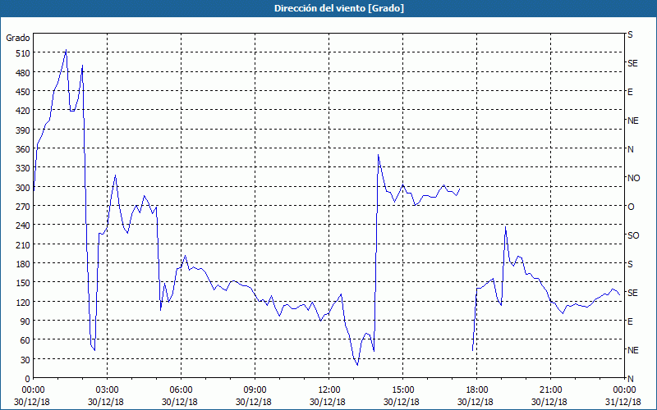This screenshot has width=657, height=410.
Task: Pick the 180 value on the degree axis
Action: (x=23, y=264)
